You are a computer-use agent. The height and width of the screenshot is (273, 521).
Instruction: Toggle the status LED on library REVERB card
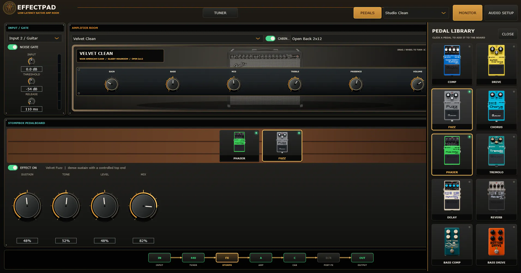pyautogui.click(x=514, y=182)
